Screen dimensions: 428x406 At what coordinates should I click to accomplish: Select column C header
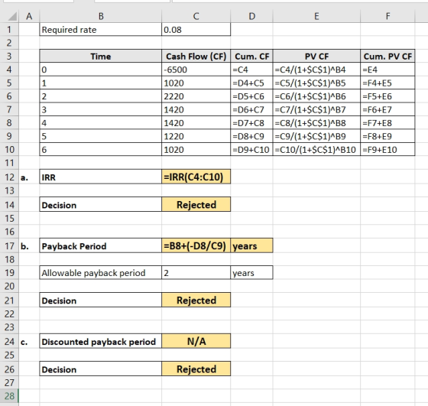click(x=196, y=16)
